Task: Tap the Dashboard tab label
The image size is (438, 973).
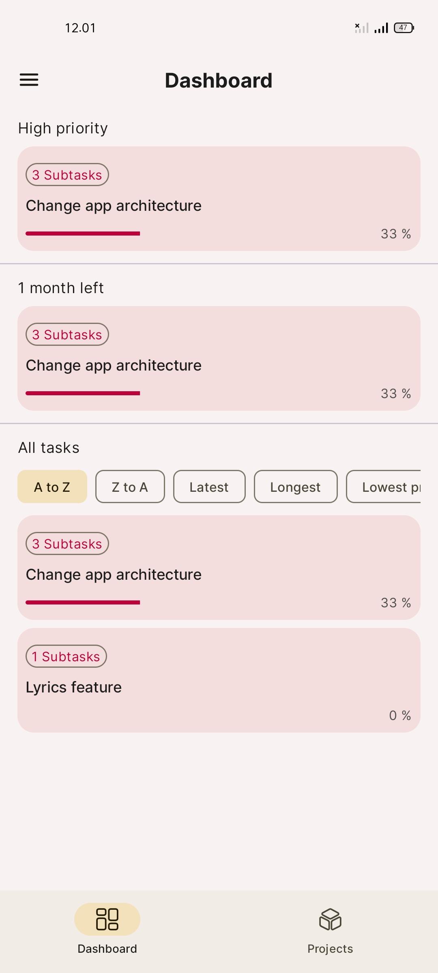Action: click(107, 949)
